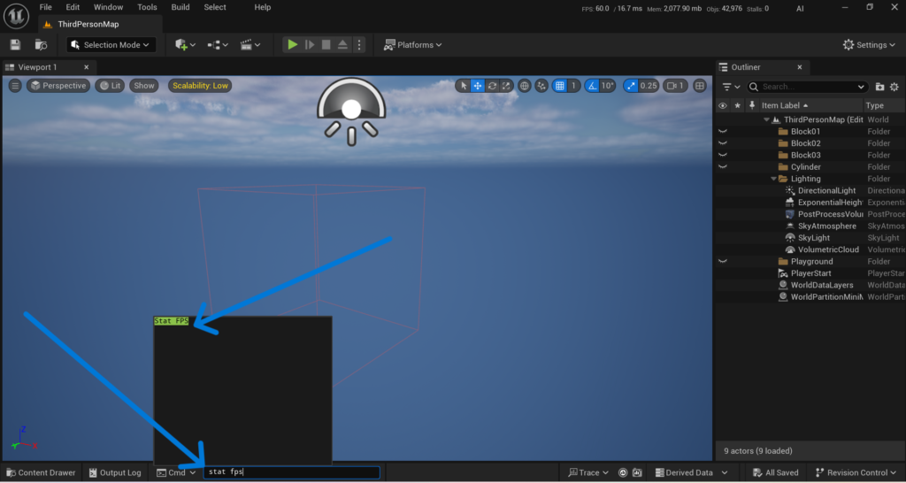
Task: Close the Outliner panel tab
Action: (x=800, y=67)
